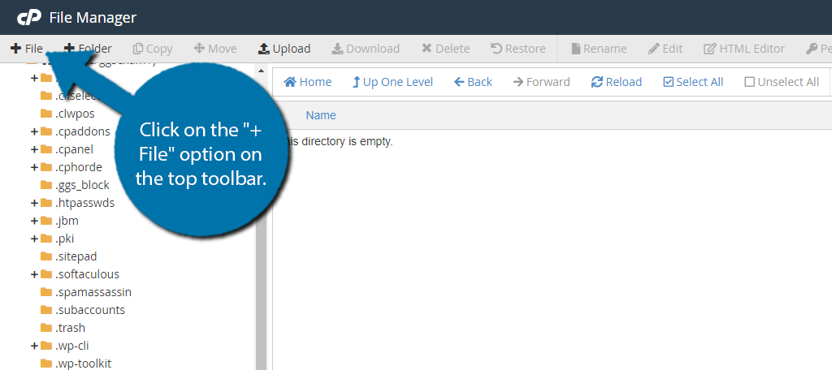Viewport: 832px width, 370px height.
Task: Click the Forward navigation button
Action: coord(542,82)
